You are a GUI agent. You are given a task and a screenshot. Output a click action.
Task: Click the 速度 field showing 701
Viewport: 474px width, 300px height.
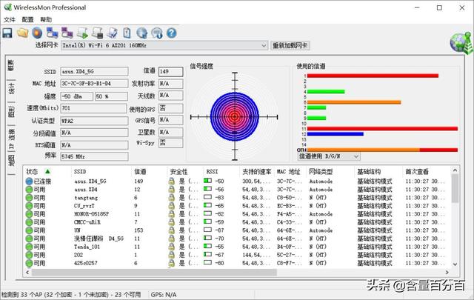pyautogui.click(x=93, y=108)
